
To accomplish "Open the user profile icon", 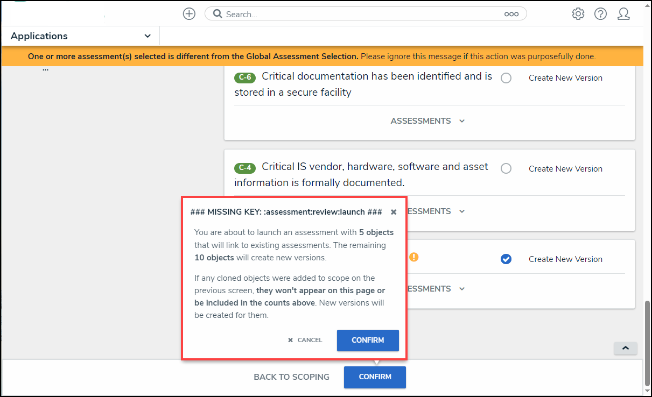I will pyautogui.click(x=623, y=14).
